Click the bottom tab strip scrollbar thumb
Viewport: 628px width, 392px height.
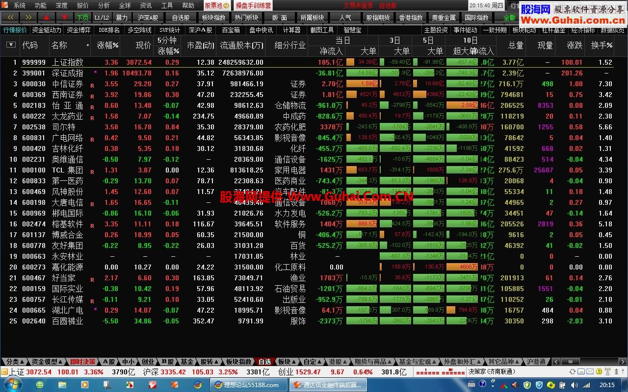pyautogui.click(x=571, y=362)
